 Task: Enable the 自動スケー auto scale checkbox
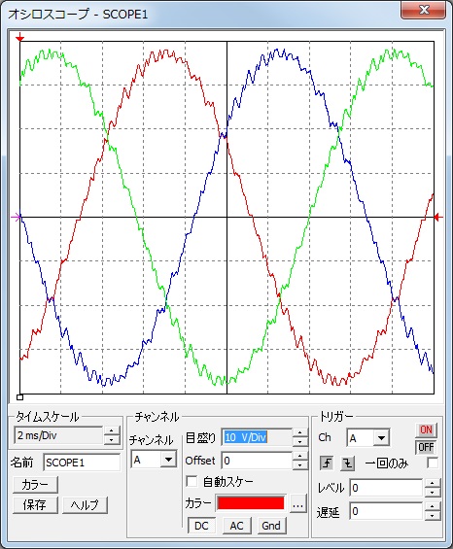click(192, 482)
